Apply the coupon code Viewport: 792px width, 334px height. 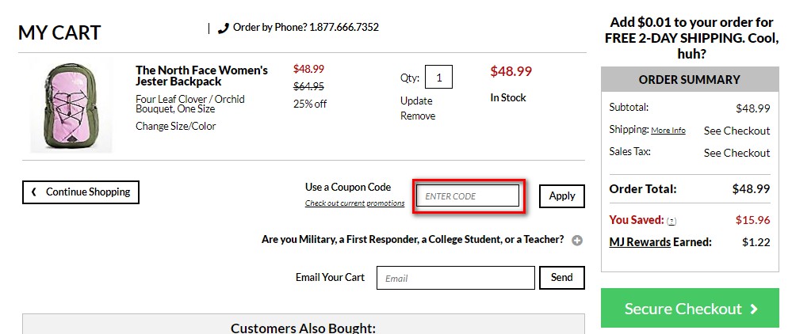pyautogui.click(x=562, y=196)
